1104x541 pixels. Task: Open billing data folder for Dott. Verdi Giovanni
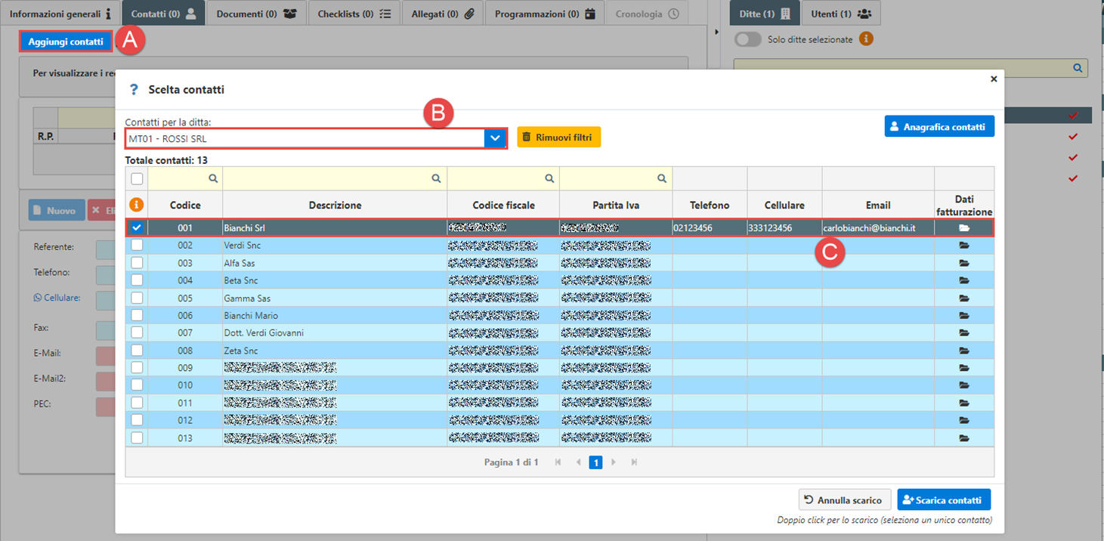click(963, 332)
